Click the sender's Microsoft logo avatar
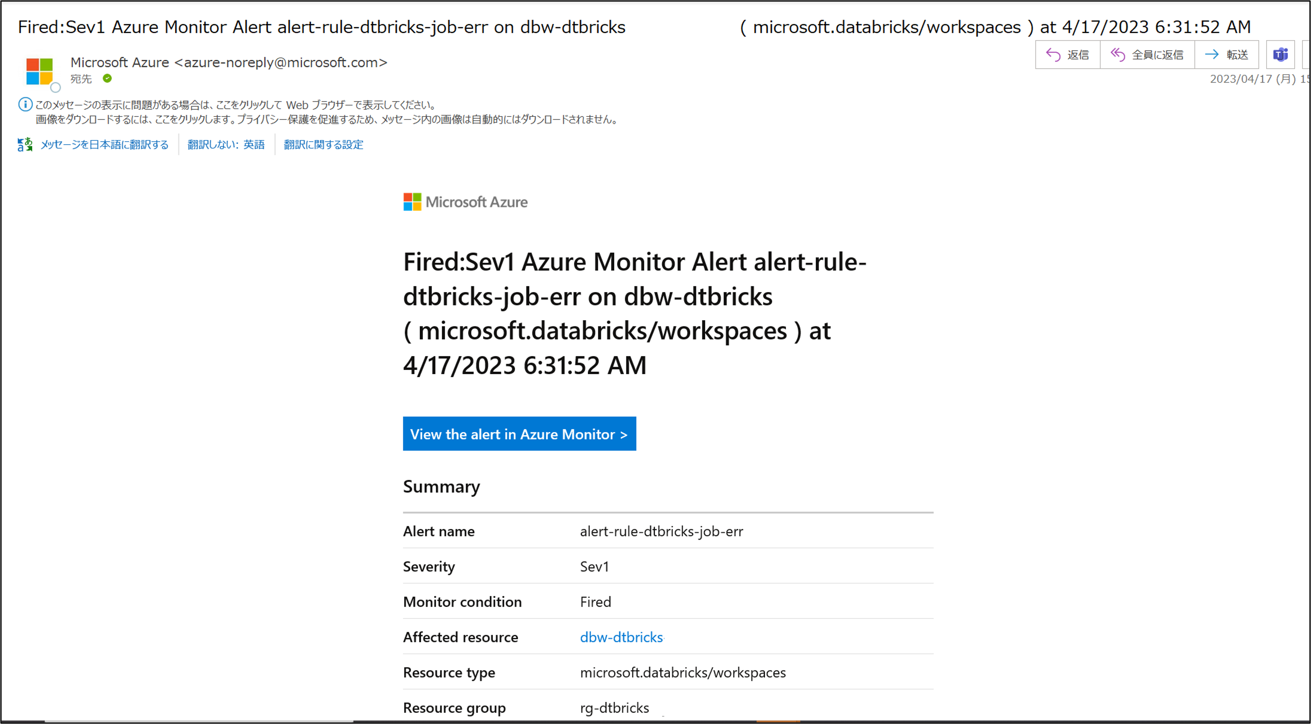Image resolution: width=1311 pixels, height=724 pixels. [40, 71]
